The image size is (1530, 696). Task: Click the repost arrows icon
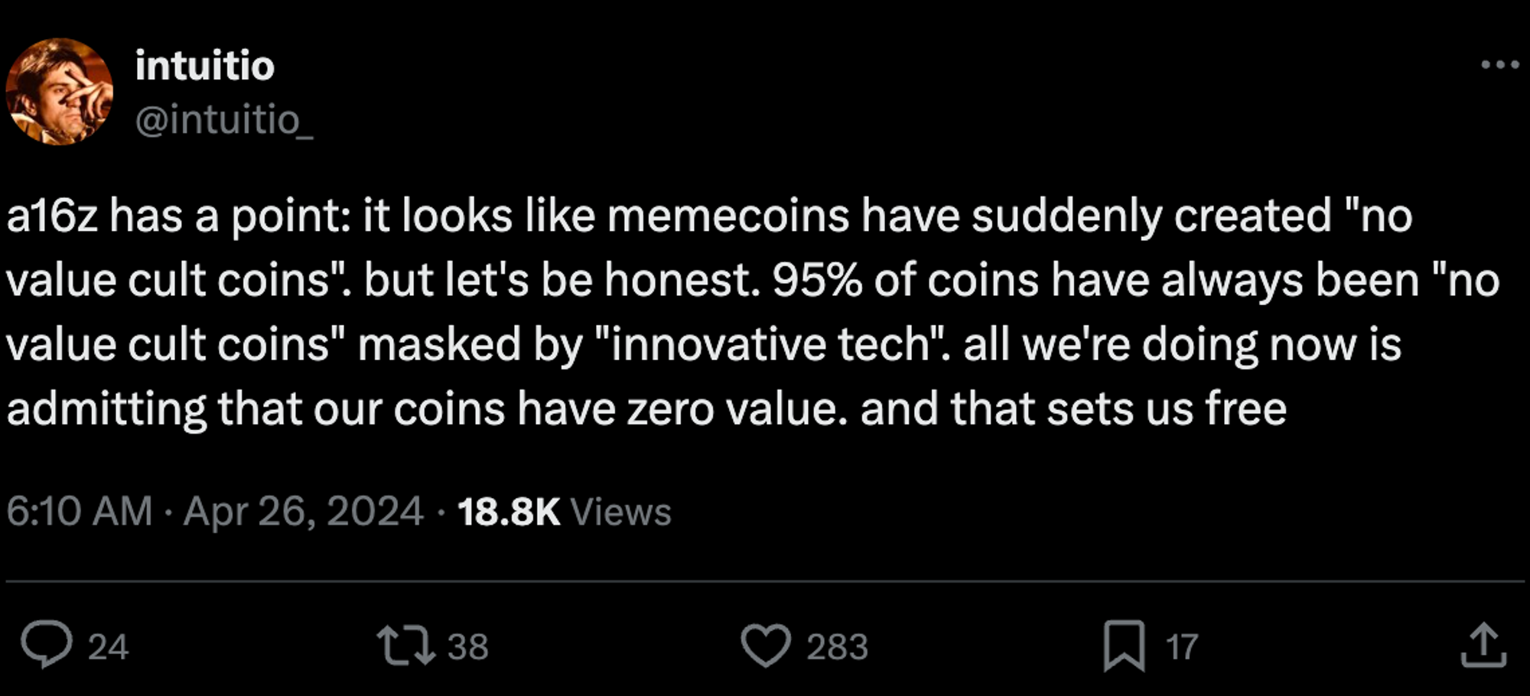tap(405, 645)
